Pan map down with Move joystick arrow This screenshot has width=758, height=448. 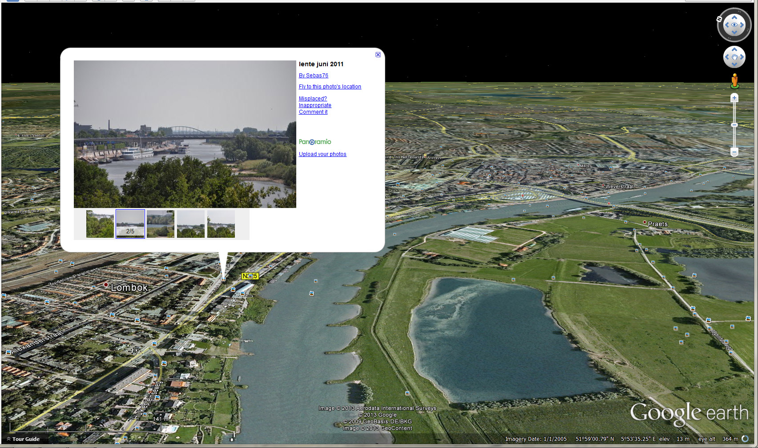[734, 64]
